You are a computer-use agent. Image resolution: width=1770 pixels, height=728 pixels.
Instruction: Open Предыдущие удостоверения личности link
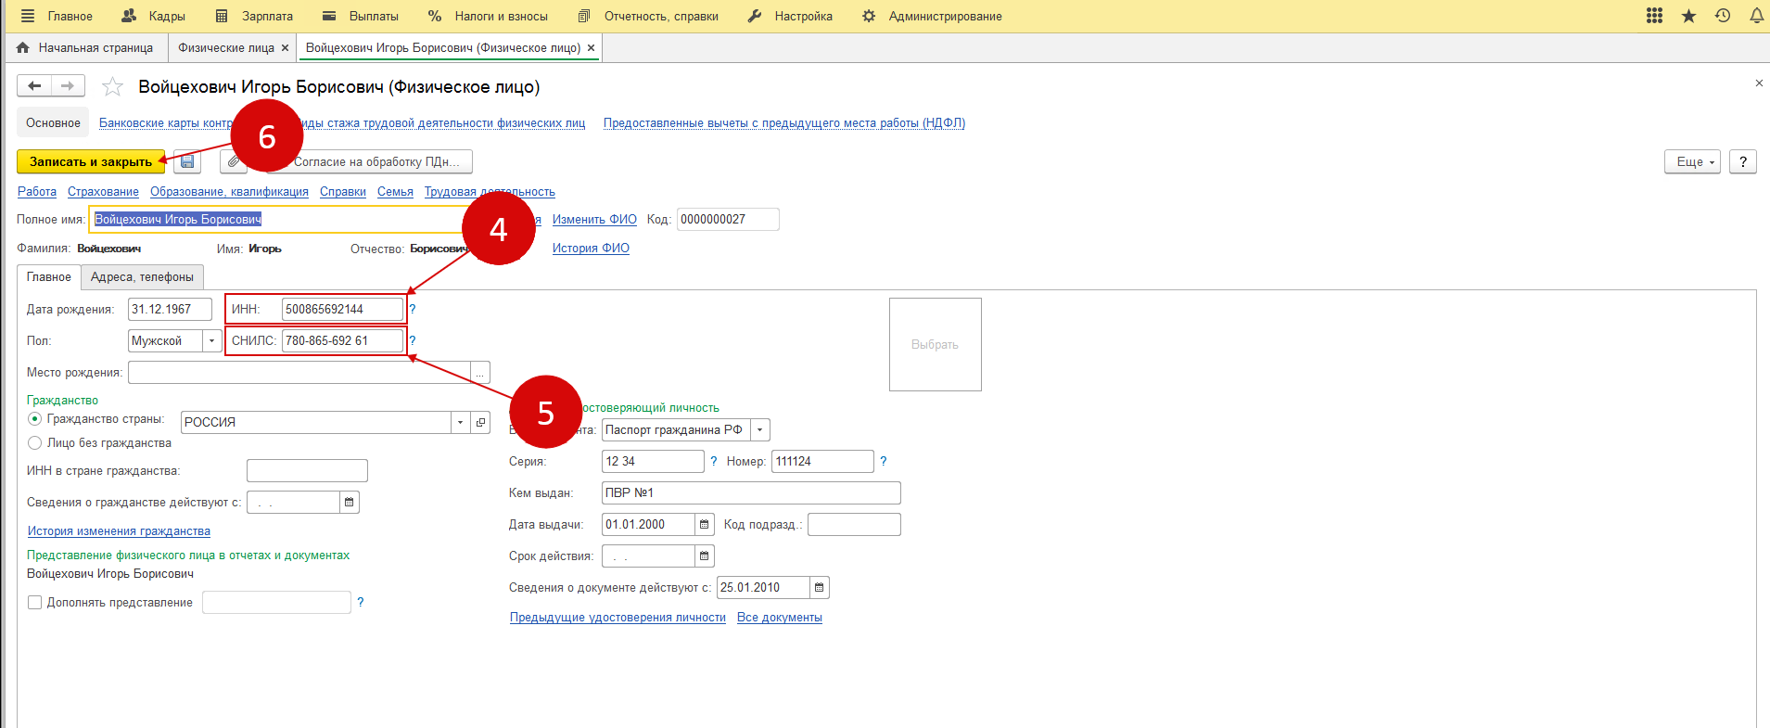tap(618, 618)
